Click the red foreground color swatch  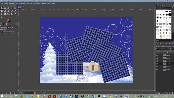(8, 20)
